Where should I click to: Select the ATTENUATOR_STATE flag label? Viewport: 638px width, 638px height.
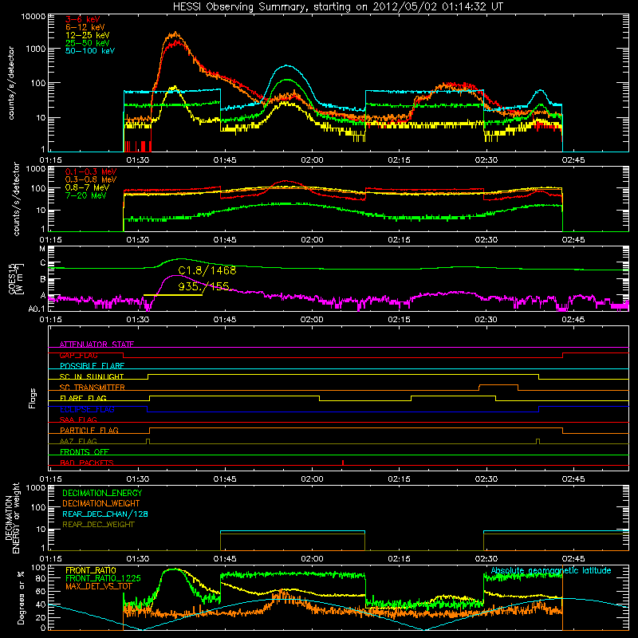pyautogui.click(x=96, y=345)
